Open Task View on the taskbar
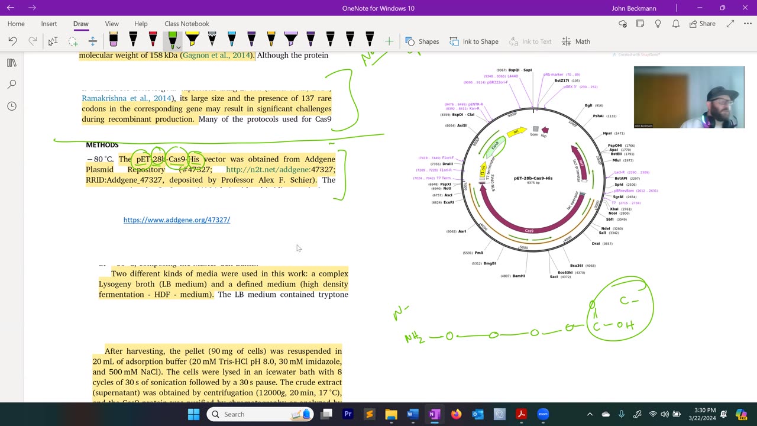Viewport: 757px width, 426px height. (x=326, y=414)
